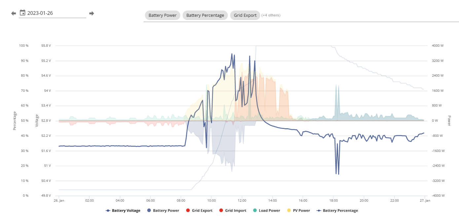Click the 50 % percentage axis label

pos(25,121)
